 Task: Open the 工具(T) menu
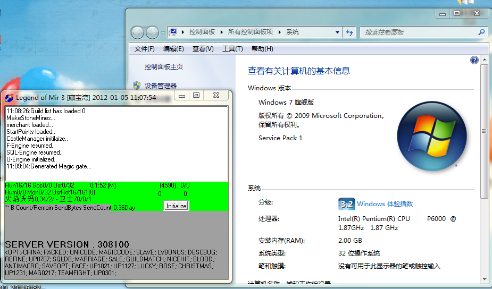click(x=232, y=49)
